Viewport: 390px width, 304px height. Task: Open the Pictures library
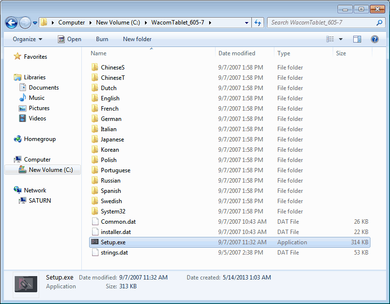coord(34,108)
